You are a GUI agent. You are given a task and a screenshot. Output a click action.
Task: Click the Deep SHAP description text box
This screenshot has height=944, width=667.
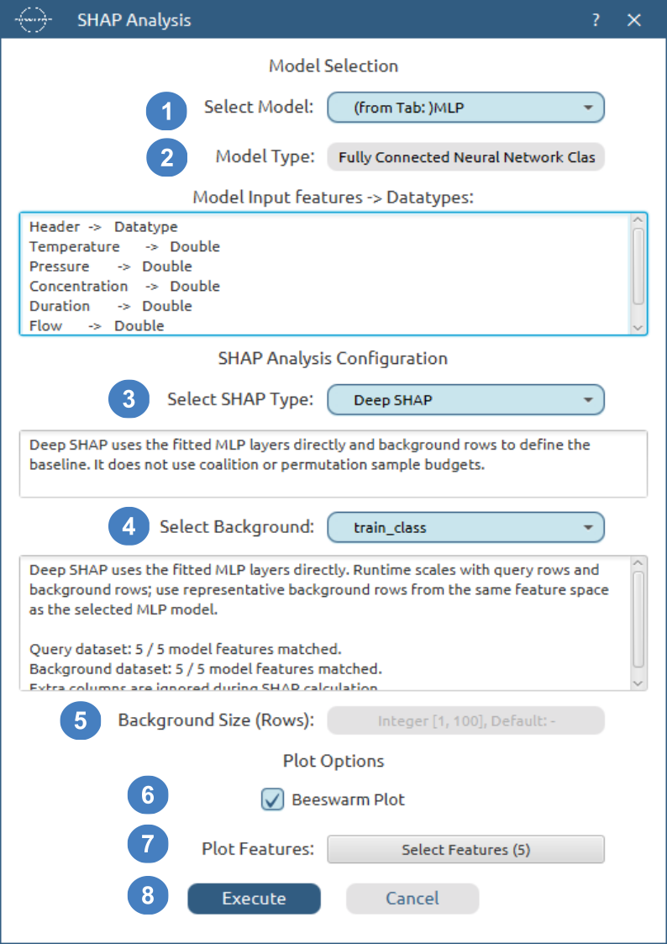(333, 463)
